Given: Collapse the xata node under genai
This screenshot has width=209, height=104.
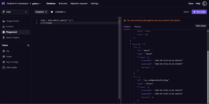Looking at the screenshot, I should click(x=138, y=57).
